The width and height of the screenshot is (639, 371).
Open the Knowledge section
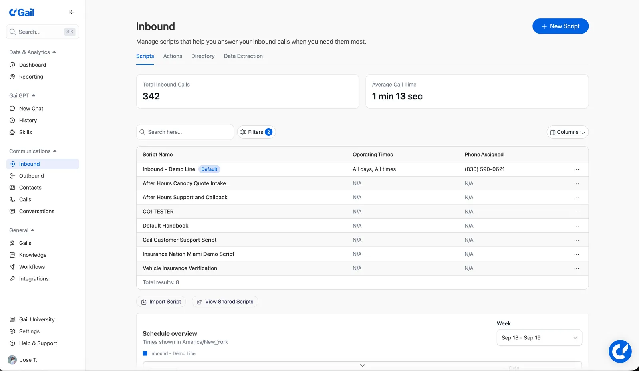click(33, 255)
